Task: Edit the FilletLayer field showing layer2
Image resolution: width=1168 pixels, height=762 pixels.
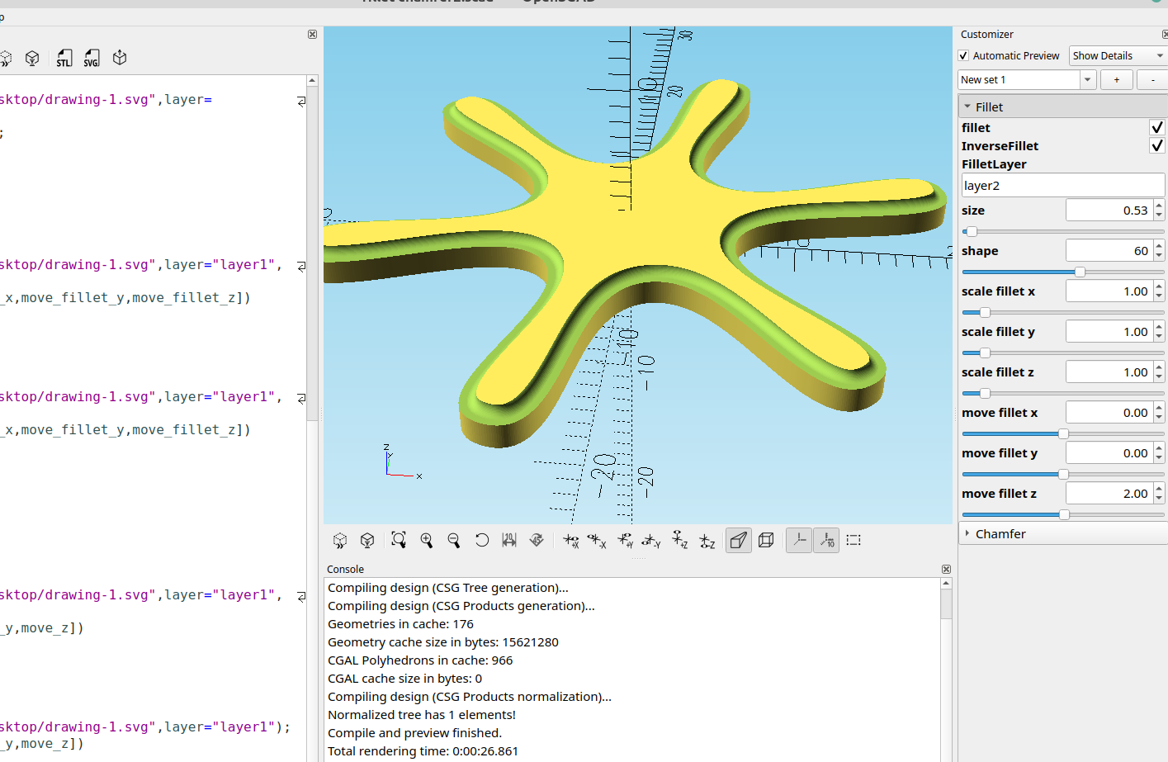Action: click(1062, 184)
